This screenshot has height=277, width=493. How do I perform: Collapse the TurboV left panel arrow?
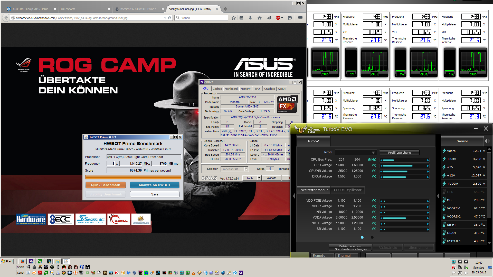(x=294, y=196)
